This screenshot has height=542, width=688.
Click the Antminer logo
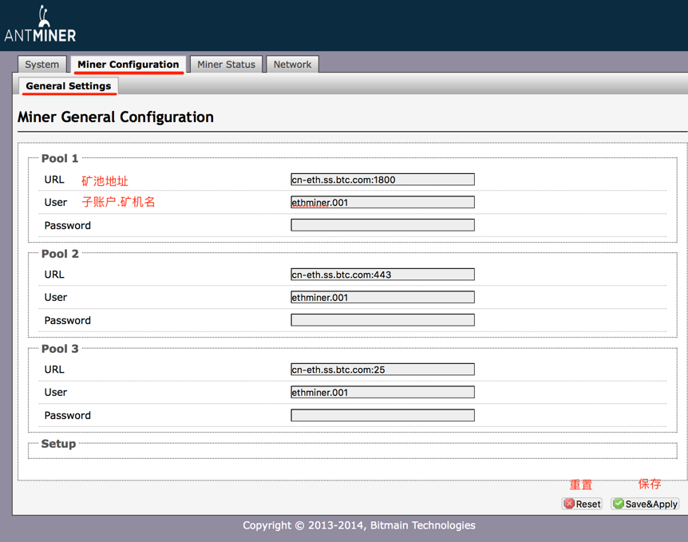[40, 24]
